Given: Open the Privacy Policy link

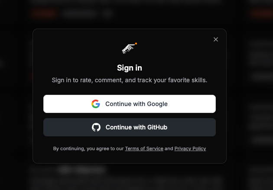Looking at the screenshot, I should coord(190,148).
